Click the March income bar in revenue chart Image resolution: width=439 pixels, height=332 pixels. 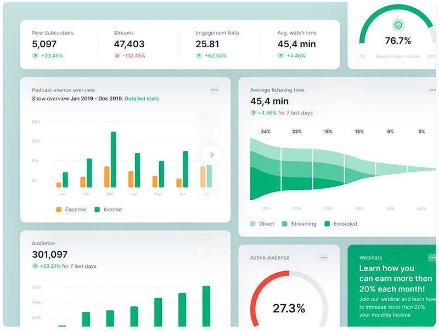[x=114, y=159]
